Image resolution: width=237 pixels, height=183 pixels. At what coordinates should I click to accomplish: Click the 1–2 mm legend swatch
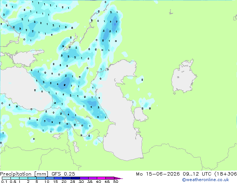(x=24, y=178)
